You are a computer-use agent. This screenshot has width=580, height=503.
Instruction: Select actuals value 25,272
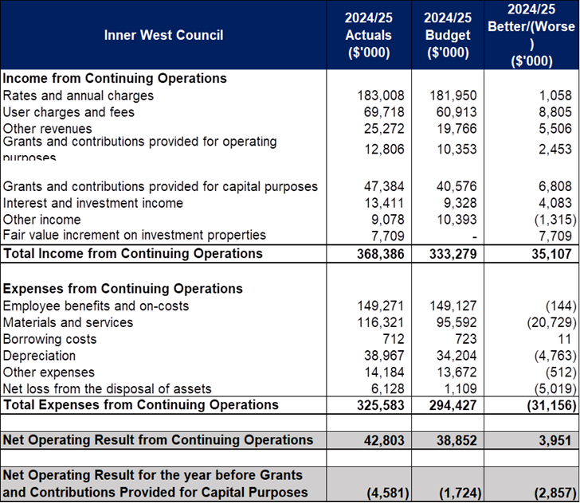[x=384, y=129]
